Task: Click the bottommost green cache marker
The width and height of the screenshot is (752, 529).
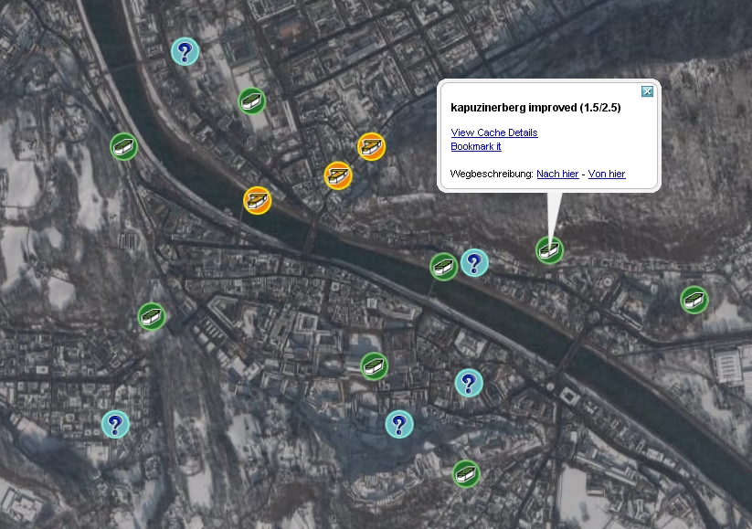Action: coord(466,473)
